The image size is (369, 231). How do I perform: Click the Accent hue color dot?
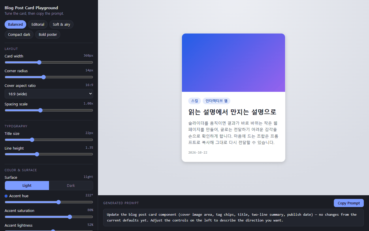(x=6, y=196)
